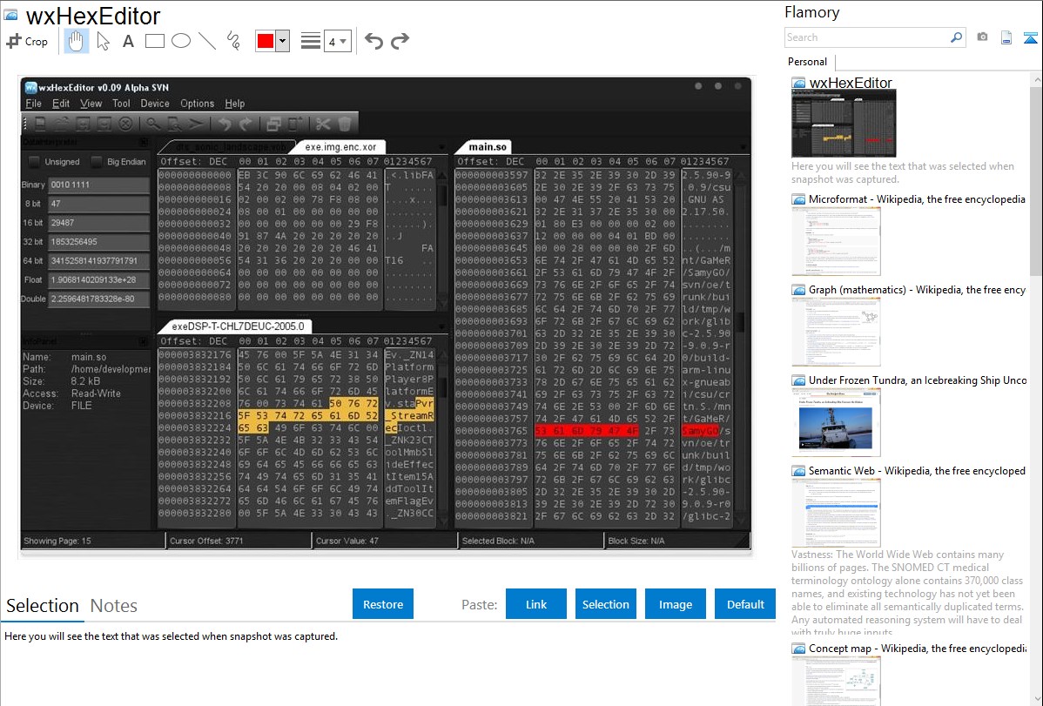Click the new file icon in wxHexEditor toolbar
Viewport: 1043px width, 706px height.
coord(41,124)
